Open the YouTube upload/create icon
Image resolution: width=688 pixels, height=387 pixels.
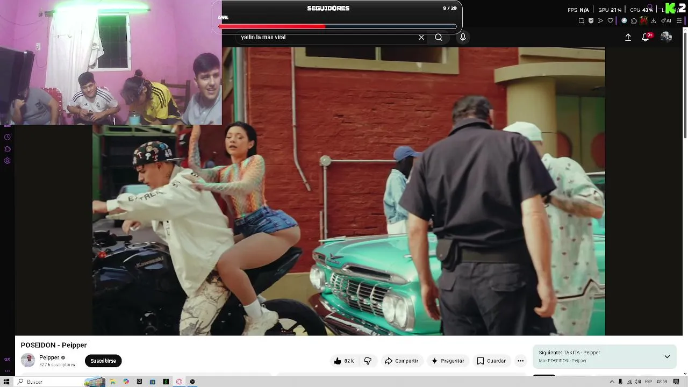pos(628,37)
